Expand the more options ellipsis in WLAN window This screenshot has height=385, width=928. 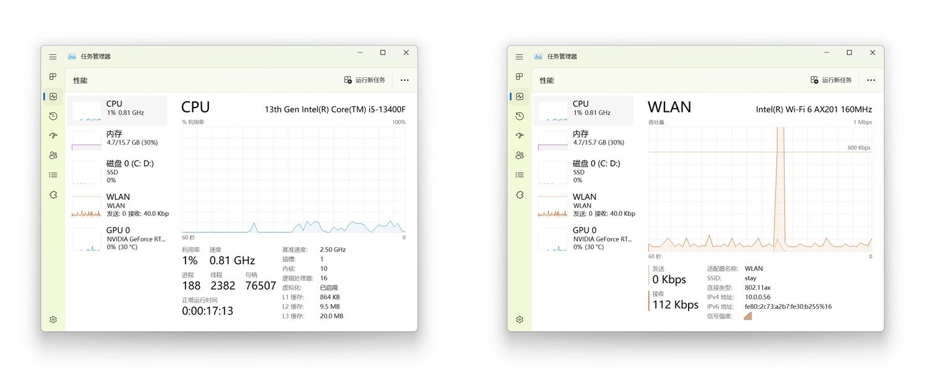(871, 80)
